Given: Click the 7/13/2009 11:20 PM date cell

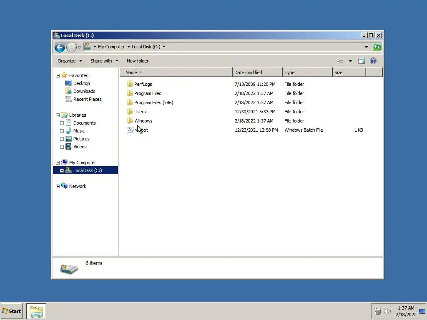Looking at the screenshot, I should tap(255, 84).
